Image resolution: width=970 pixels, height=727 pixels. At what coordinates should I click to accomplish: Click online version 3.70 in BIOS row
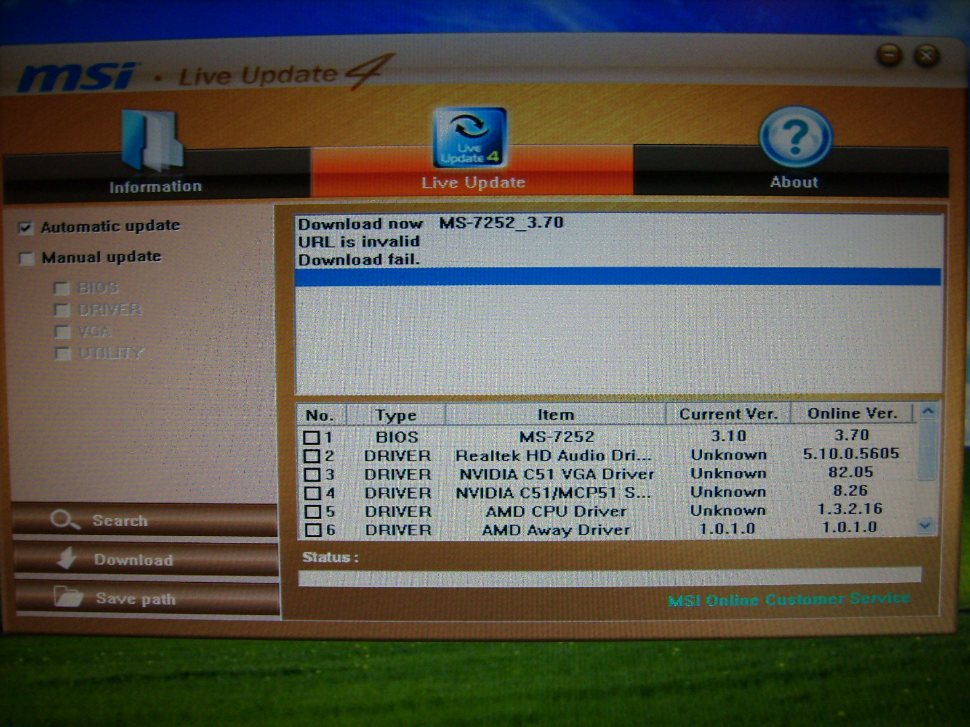(851, 435)
